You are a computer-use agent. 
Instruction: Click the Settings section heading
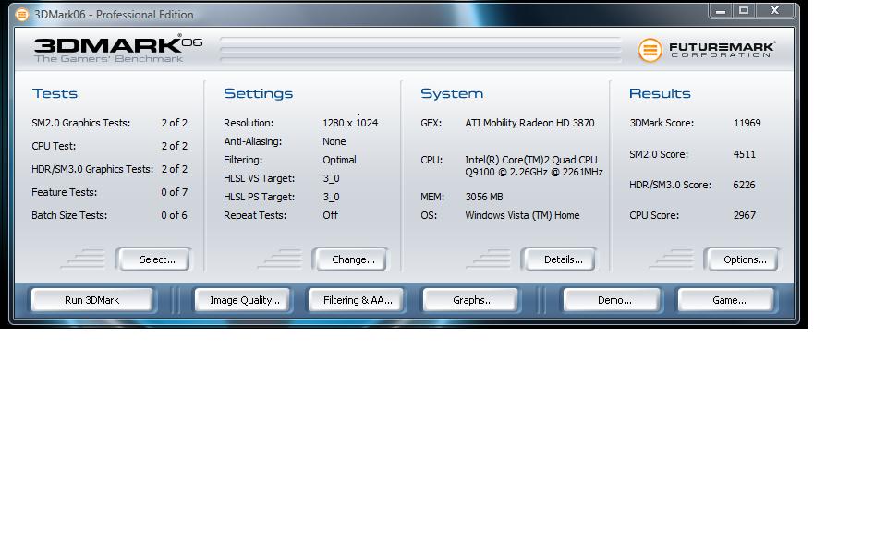coord(258,94)
